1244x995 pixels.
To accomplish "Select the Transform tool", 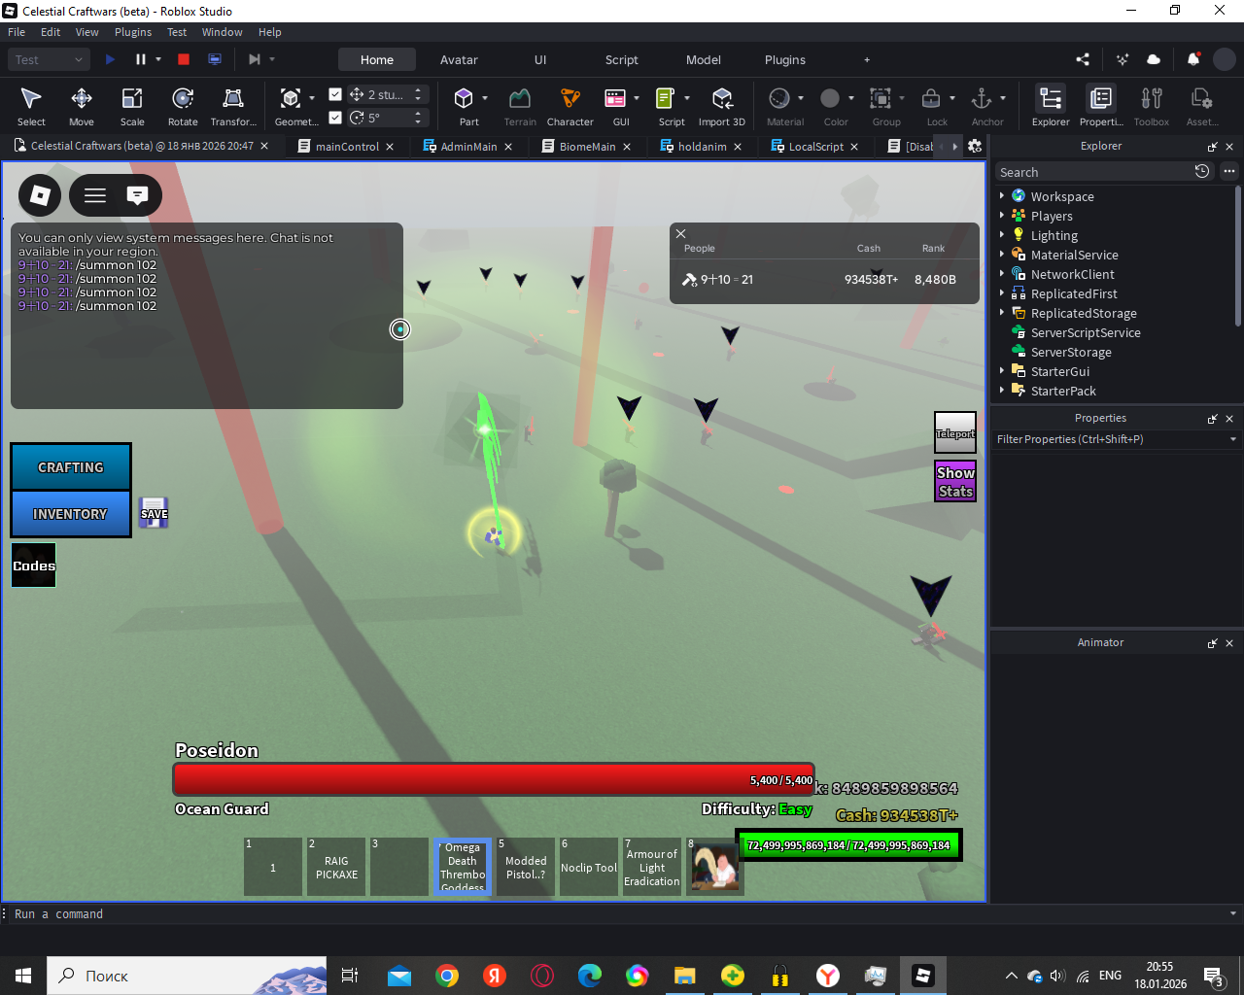I will 233,106.
